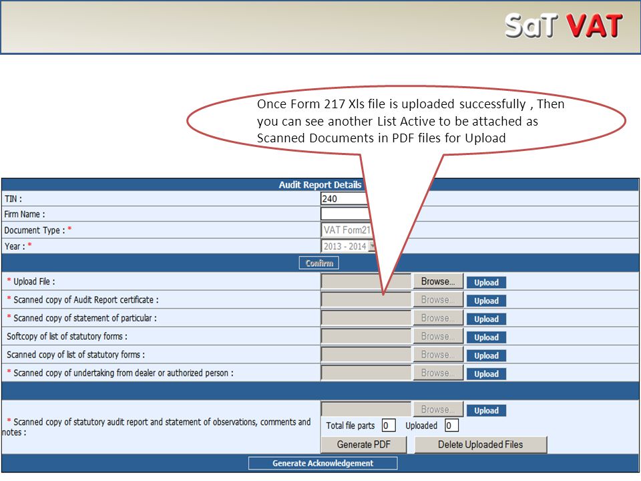Click the 'Upload File :' label

tap(34, 281)
